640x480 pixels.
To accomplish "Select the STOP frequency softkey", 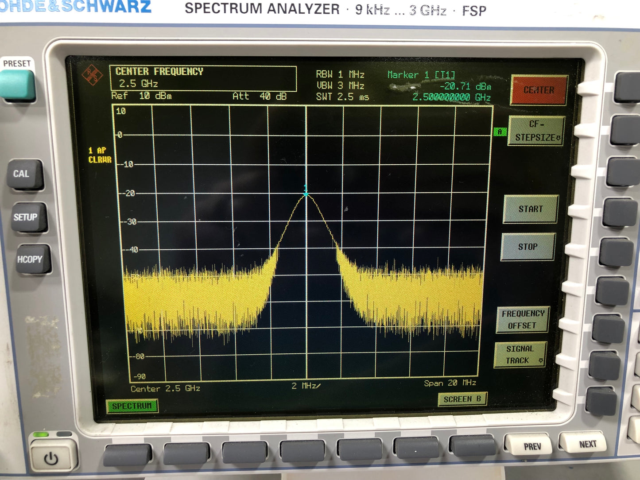I will point(528,247).
